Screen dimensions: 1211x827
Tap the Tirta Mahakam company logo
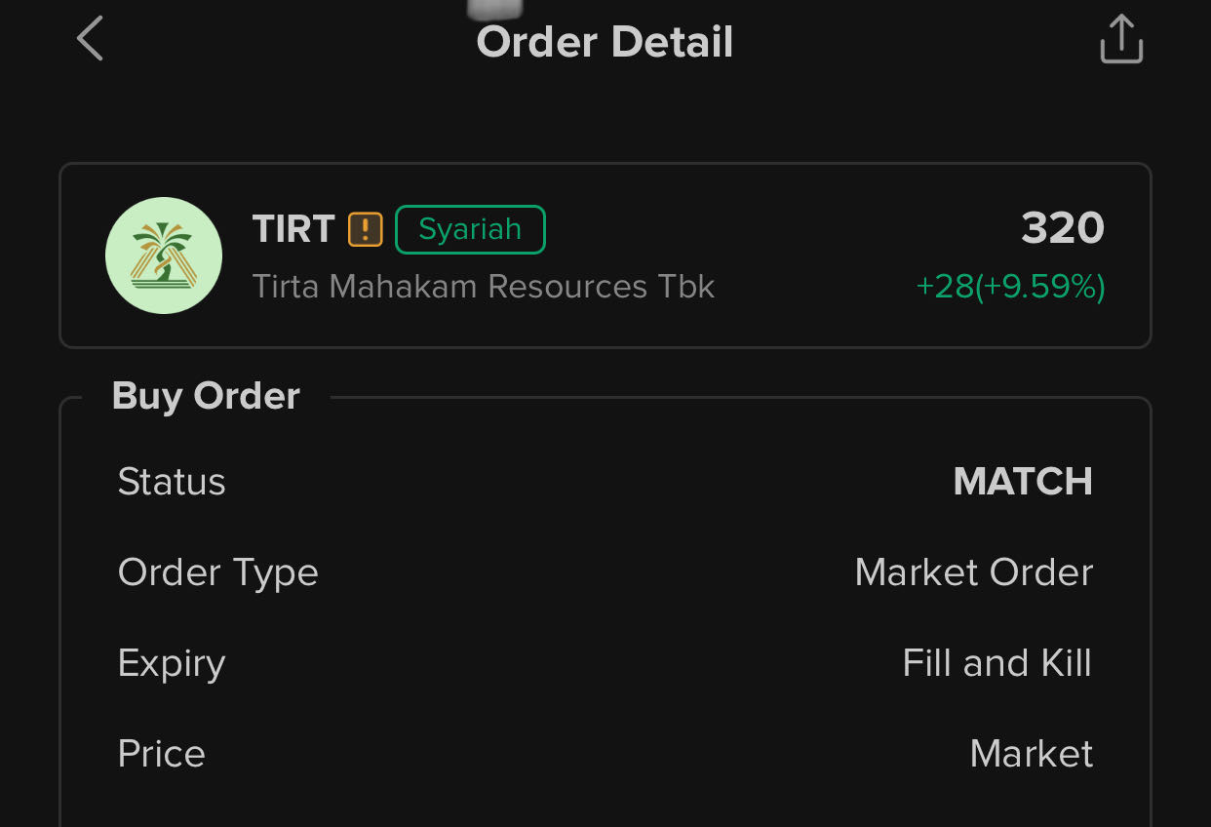(164, 256)
